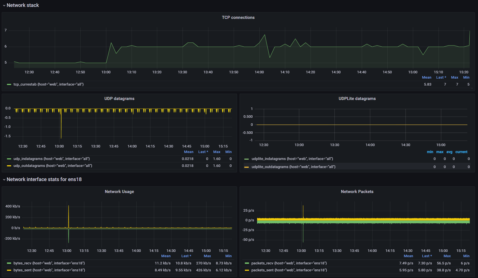The image size is (478, 278).
Task: Toggle the tcp_currestab series label in legend
Action: (x=48, y=84)
